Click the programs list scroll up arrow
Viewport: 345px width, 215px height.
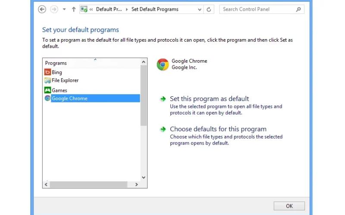pos(144,62)
